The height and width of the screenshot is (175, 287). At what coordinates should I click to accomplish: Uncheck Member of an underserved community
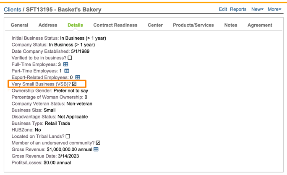pyautogui.click(x=98, y=143)
